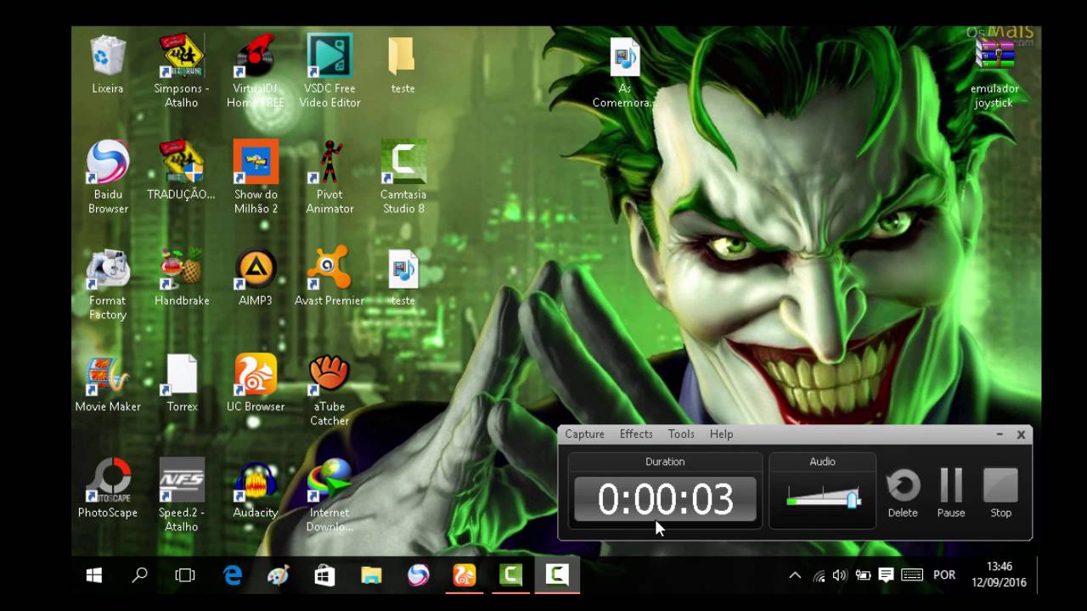This screenshot has width=1087, height=611.
Task: Adjust the Audio level slider handle
Action: point(852,499)
